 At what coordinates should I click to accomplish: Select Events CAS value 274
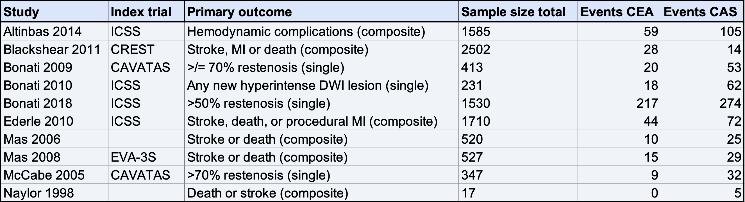(703, 103)
